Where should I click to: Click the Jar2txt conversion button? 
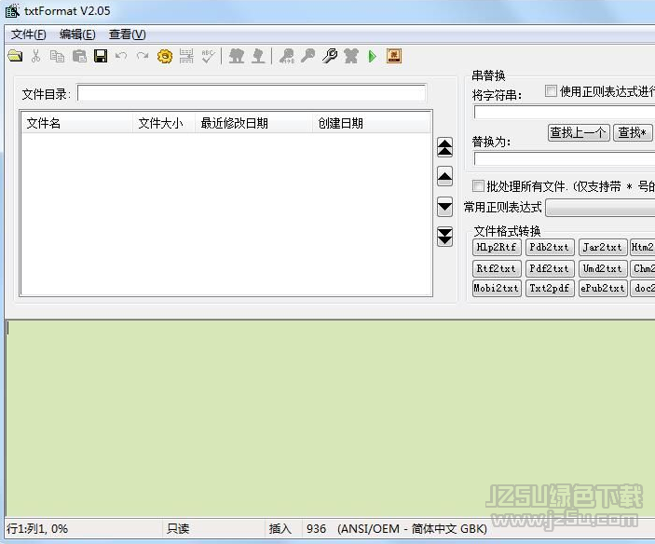[x=603, y=247]
